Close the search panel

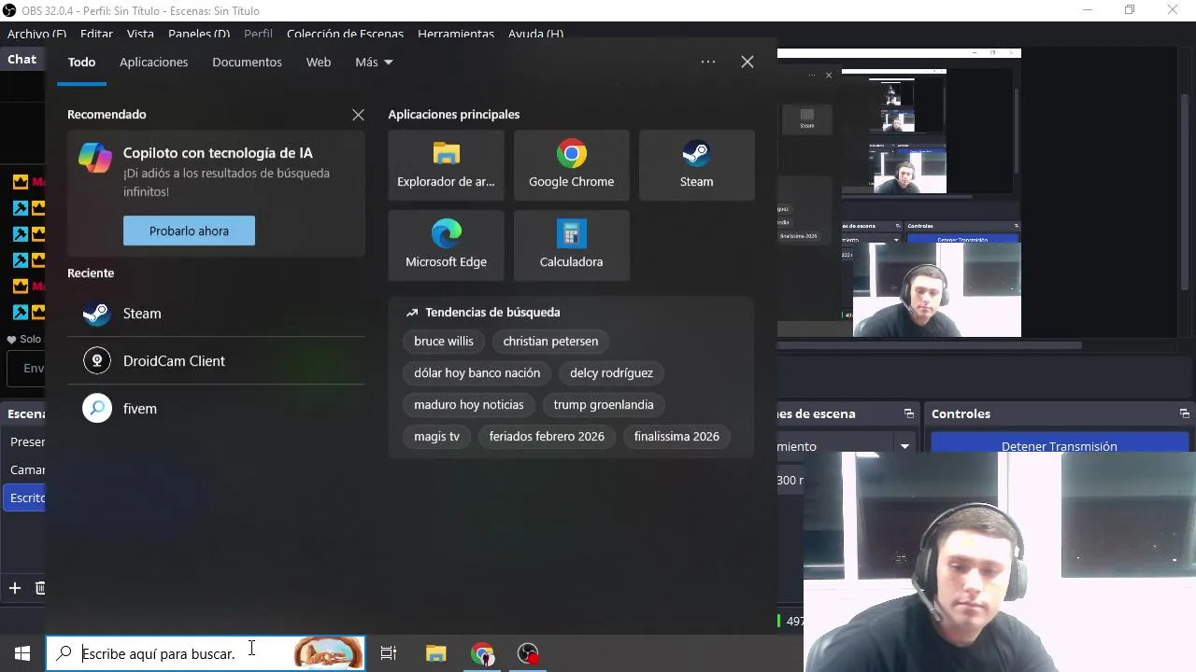[747, 62]
